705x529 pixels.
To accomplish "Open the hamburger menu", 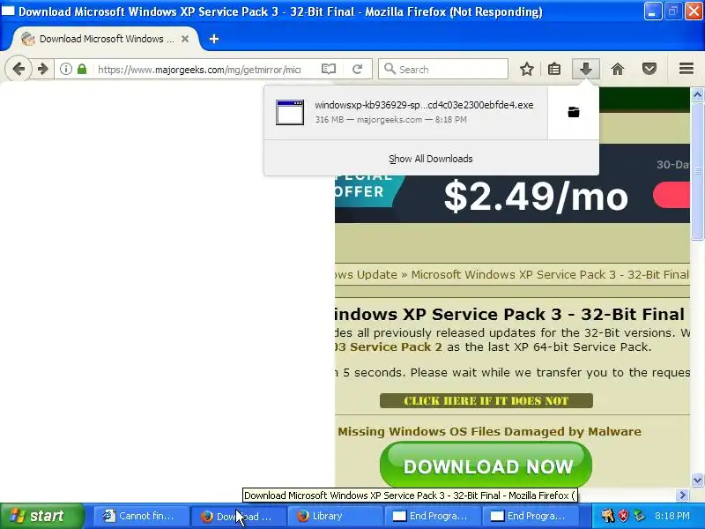I will (x=686, y=69).
